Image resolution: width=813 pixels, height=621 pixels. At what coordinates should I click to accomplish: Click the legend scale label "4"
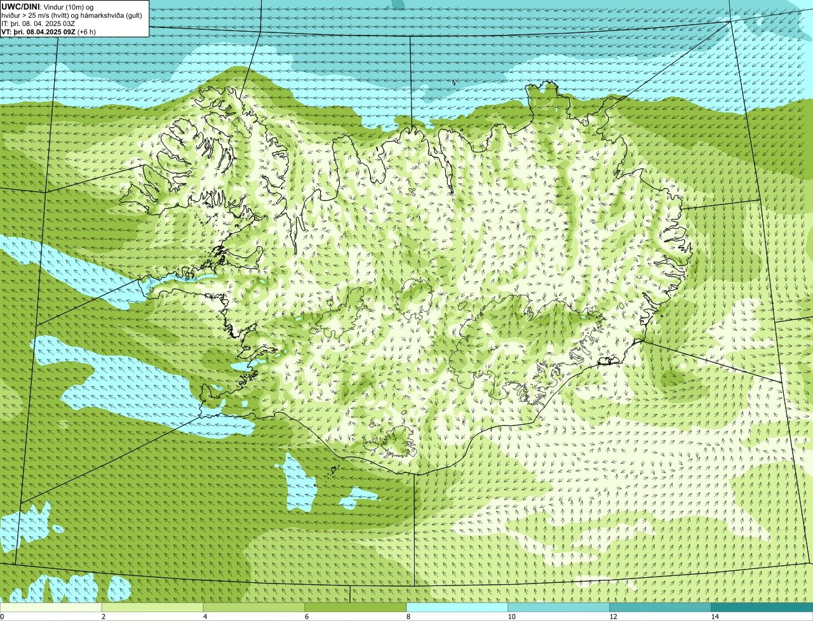pos(205,617)
